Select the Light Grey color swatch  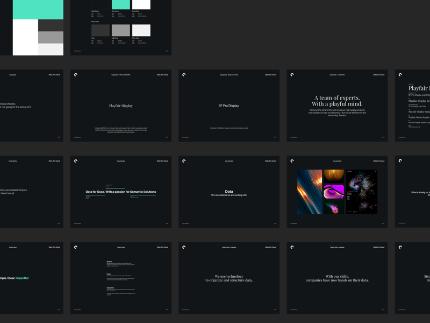120,30
